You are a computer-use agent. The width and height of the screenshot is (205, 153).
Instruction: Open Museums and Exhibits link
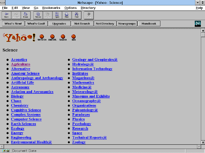[x=91, y=96]
